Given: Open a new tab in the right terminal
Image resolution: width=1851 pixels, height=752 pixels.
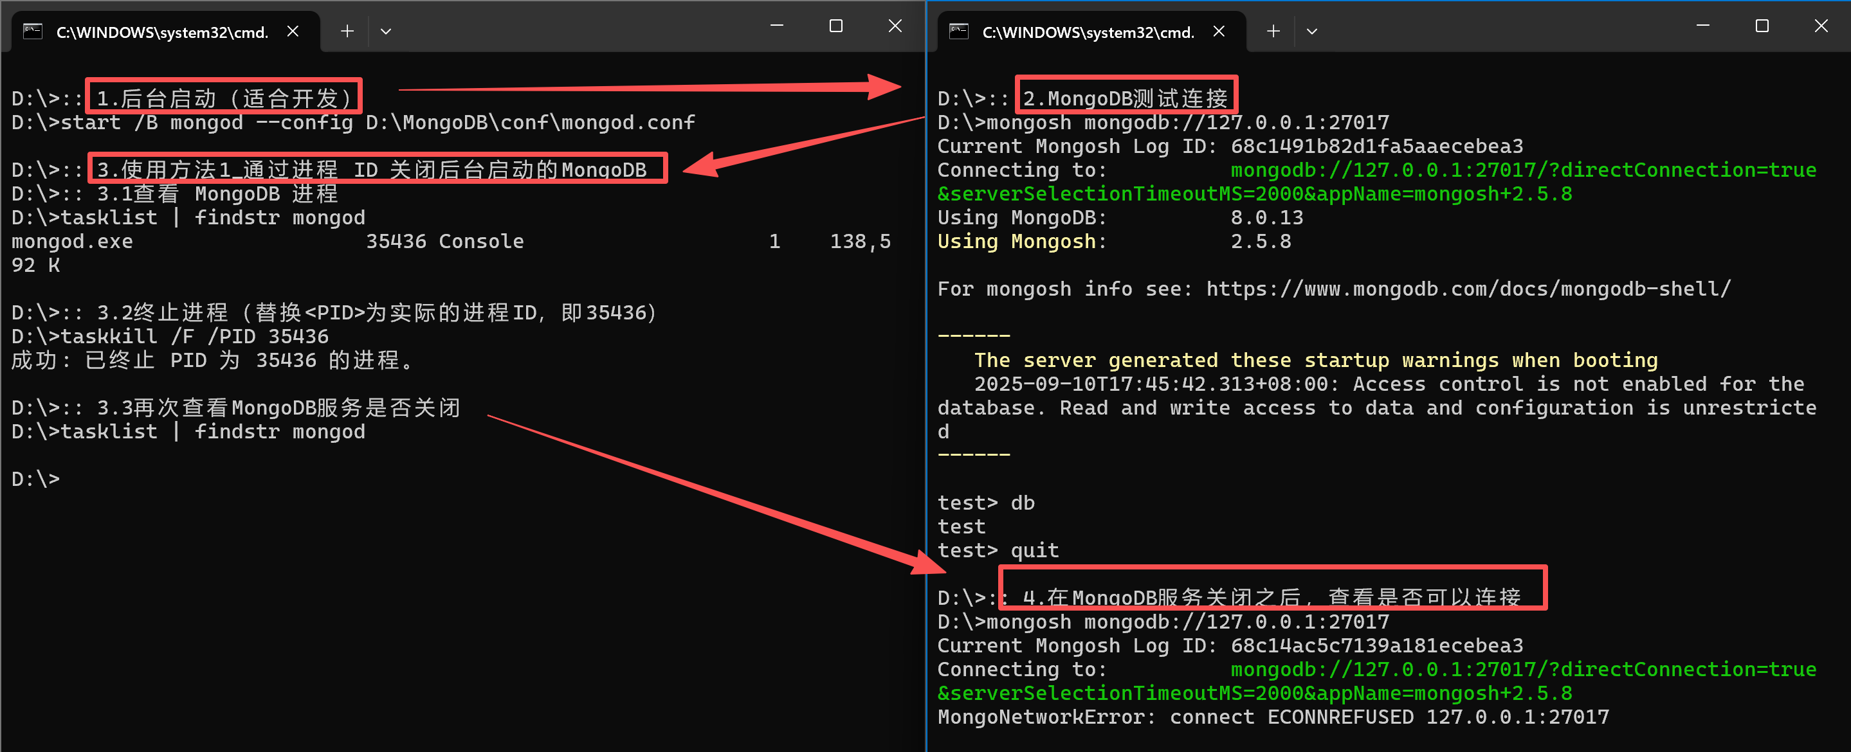Looking at the screenshot, I should pos(1273,31).
